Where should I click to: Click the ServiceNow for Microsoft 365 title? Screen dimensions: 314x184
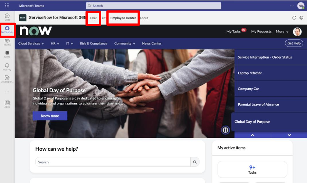pos(57,18)
